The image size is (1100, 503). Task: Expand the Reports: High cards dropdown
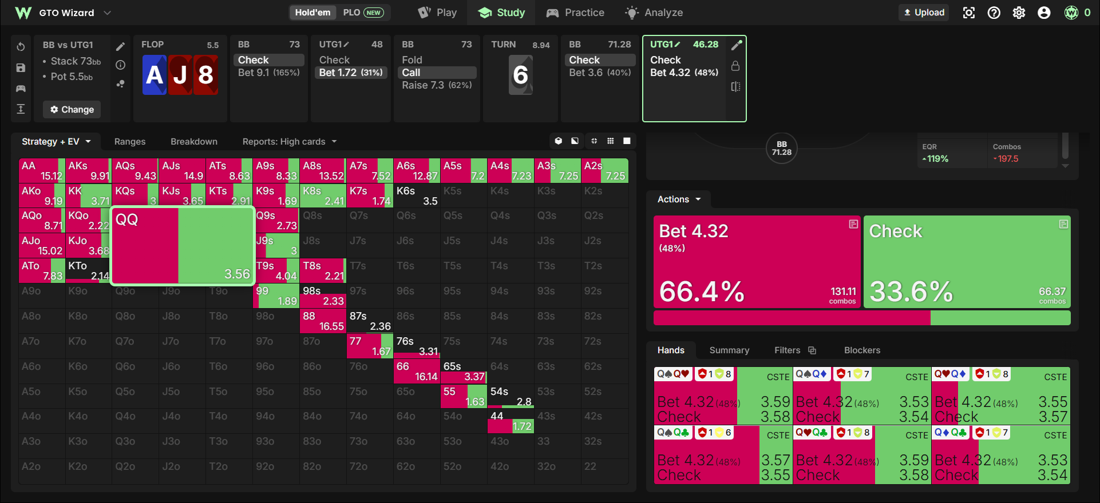coord(290,142)
